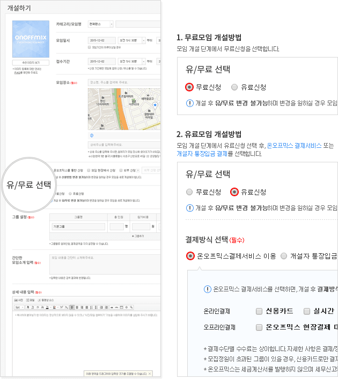Check the multi-day meeting checkbox under 모임일시

pyautogui.click(x=89, y=47)
